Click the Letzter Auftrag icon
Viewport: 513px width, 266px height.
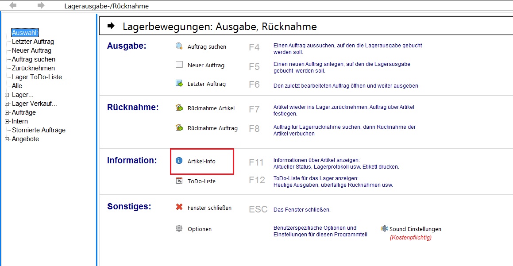pos(179,83)
